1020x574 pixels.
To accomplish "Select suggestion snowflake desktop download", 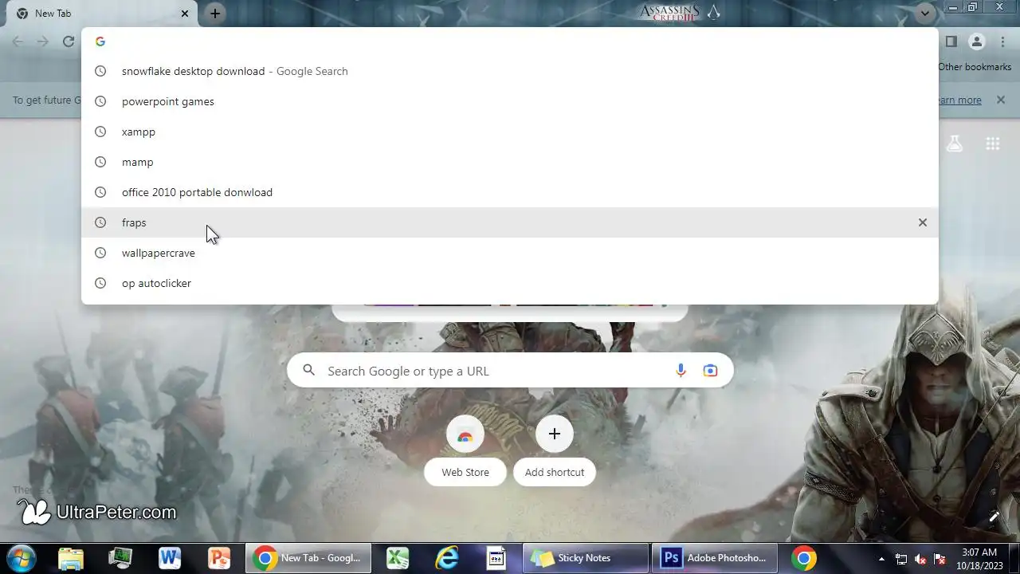I will click(510, 71).
